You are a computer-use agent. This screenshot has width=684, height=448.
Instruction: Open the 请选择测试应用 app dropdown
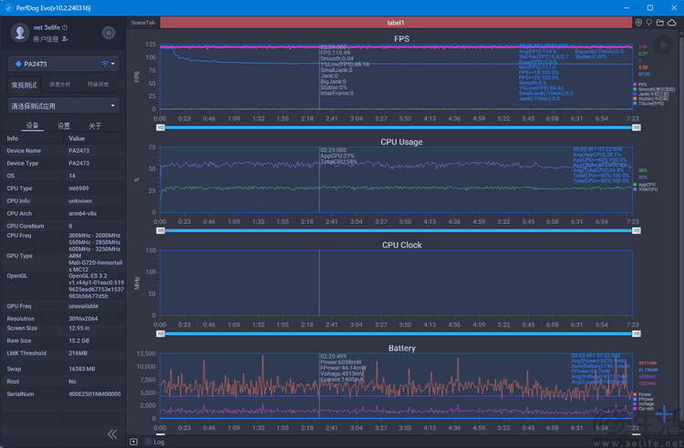pyautogui.click(x=64, y=106)
